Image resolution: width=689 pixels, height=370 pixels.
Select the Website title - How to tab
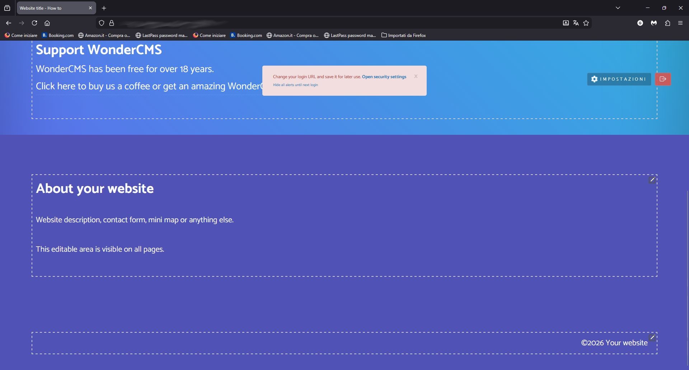click(50, 8)
